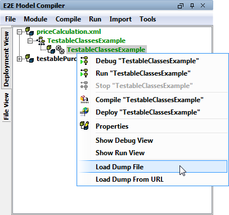This screenshot has width=229, height=215.
Task: Collapse the TestableClassesExample deployment node
Action: pos(30,41)
